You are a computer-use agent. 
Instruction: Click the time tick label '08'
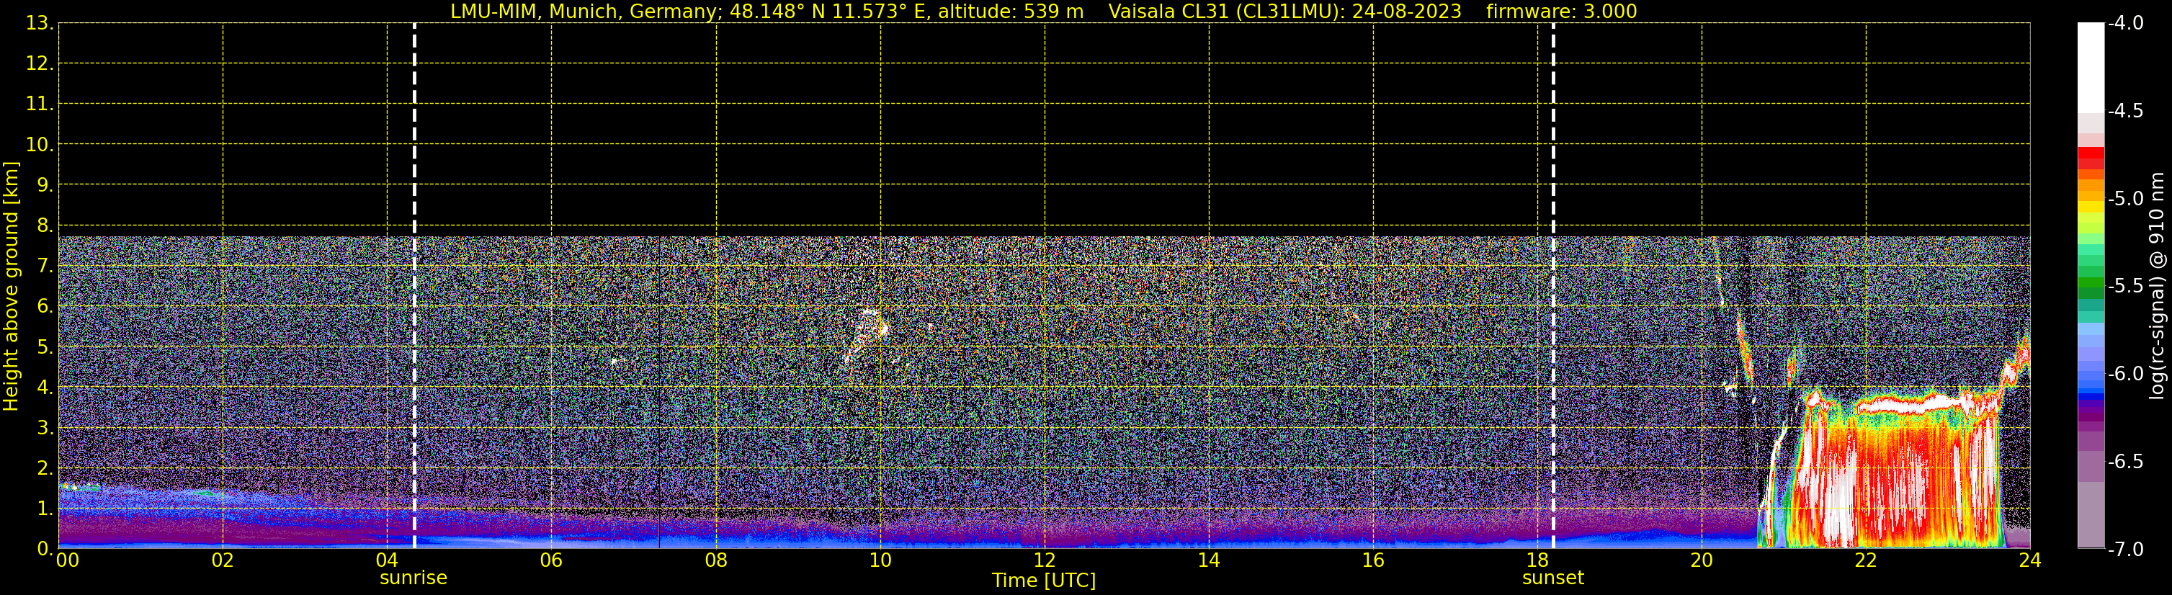716,560
